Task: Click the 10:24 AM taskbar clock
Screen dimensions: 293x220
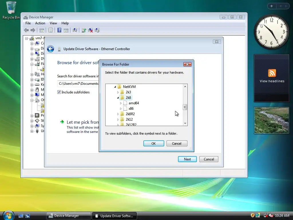Action: pos(282,216)
